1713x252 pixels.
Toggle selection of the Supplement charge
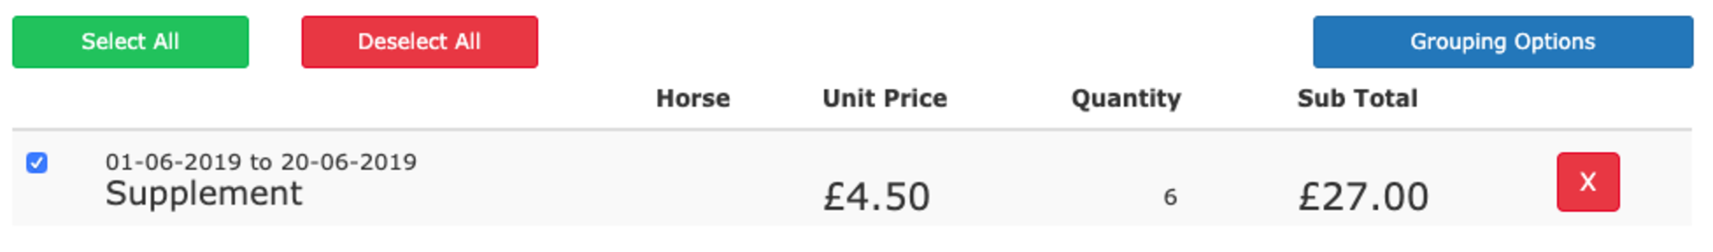[37, 163]
